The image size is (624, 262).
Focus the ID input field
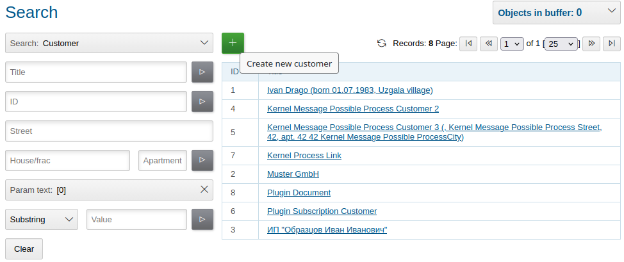pyautogui.click(x=96, y=102)
